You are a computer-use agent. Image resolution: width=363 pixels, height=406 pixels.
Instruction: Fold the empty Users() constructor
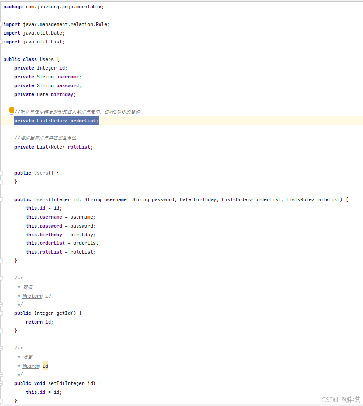[x=1, y=173]
